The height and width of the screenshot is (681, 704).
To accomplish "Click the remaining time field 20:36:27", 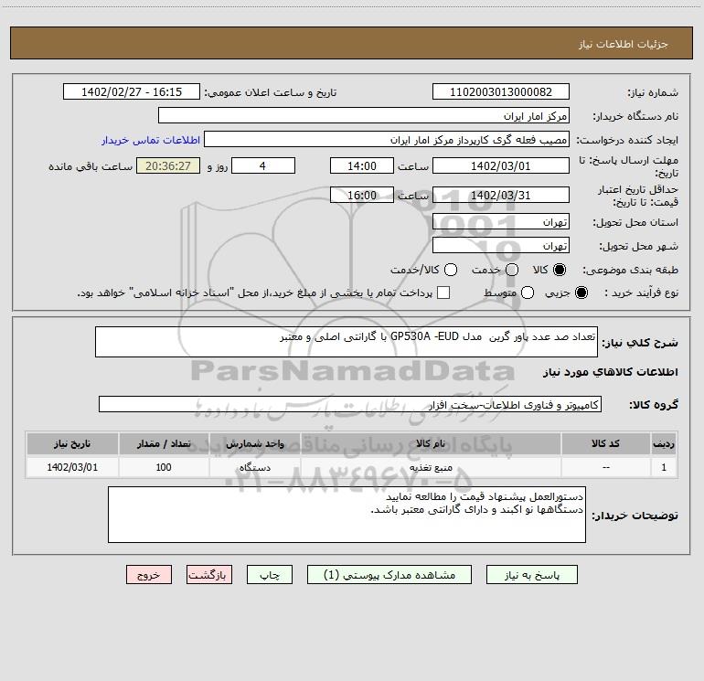I will pyautogui.click(x=168, y=165).
